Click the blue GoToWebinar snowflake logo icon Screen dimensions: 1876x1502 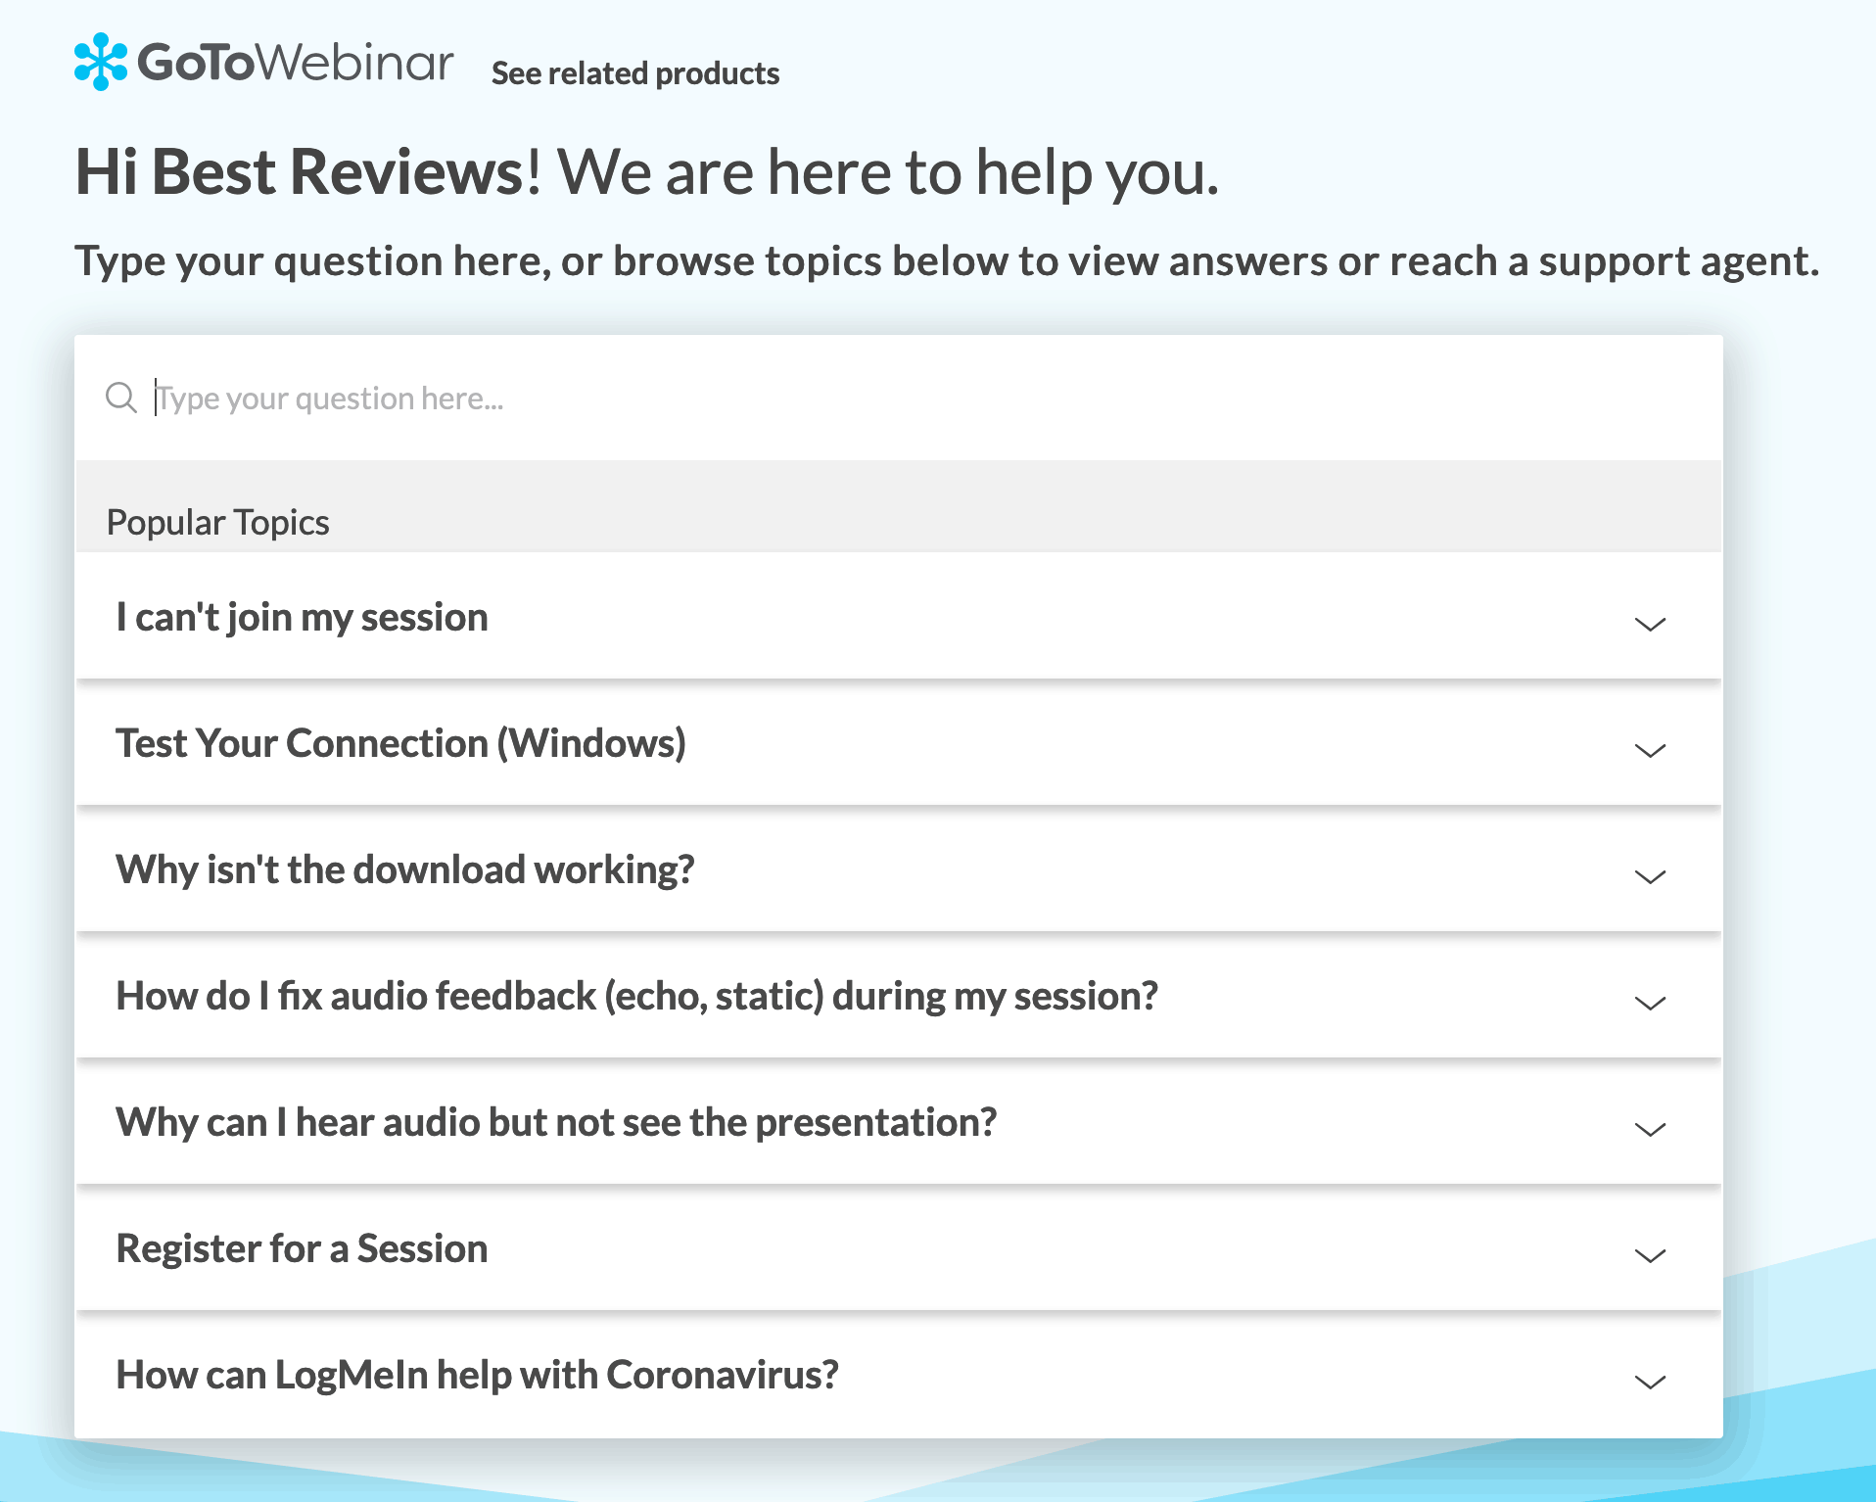tap(101, 62)
